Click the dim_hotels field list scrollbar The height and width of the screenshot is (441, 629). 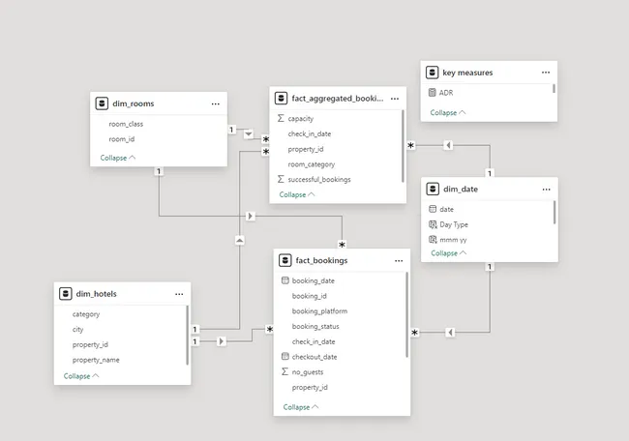187,336
